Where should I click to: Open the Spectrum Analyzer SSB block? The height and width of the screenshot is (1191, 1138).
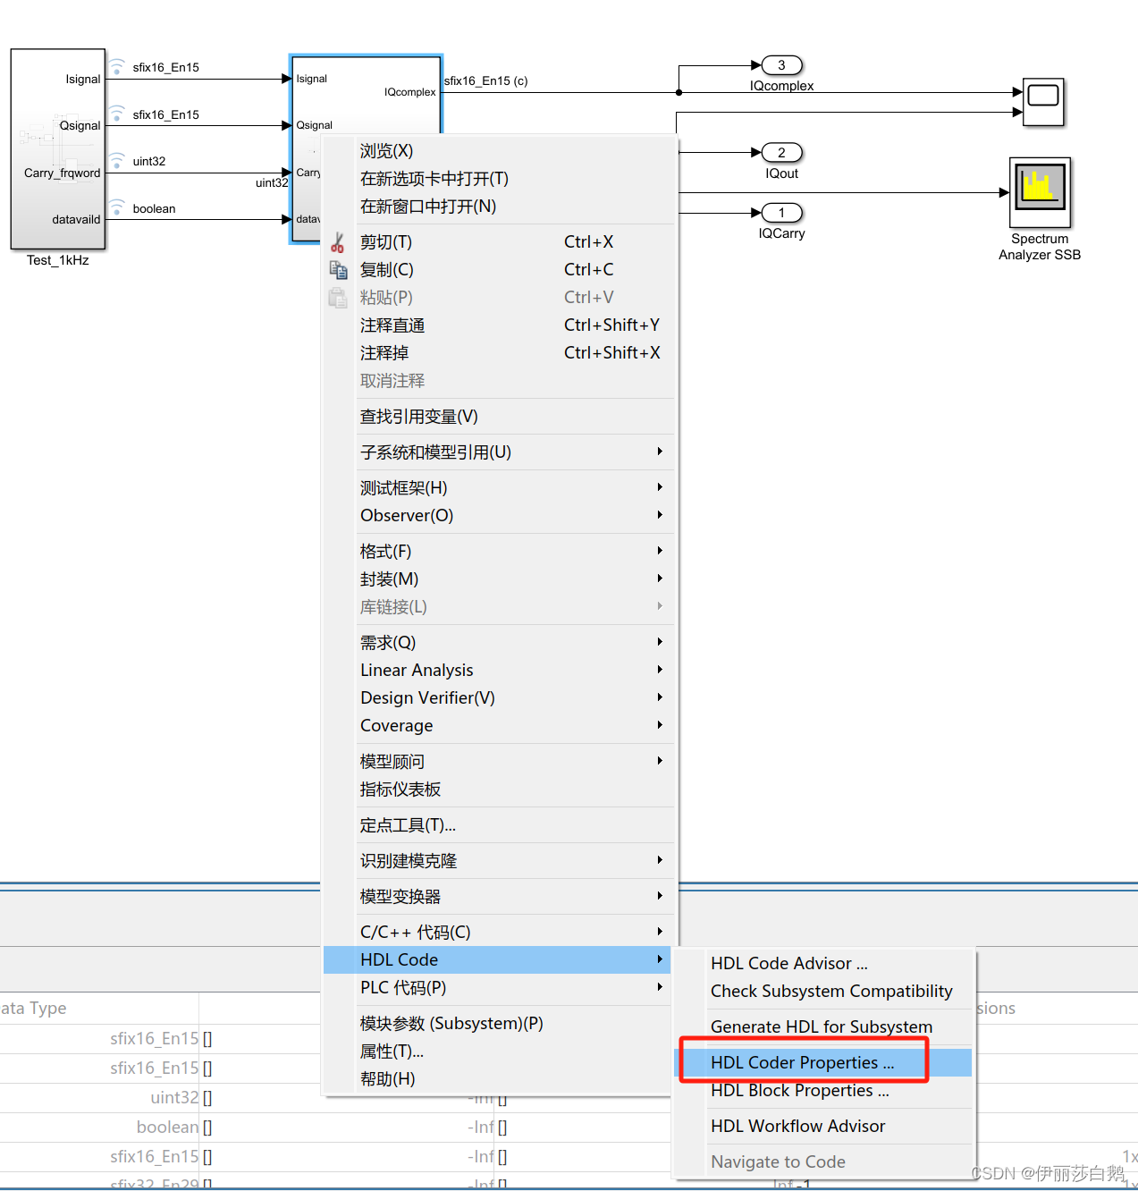pos(1039,190)
